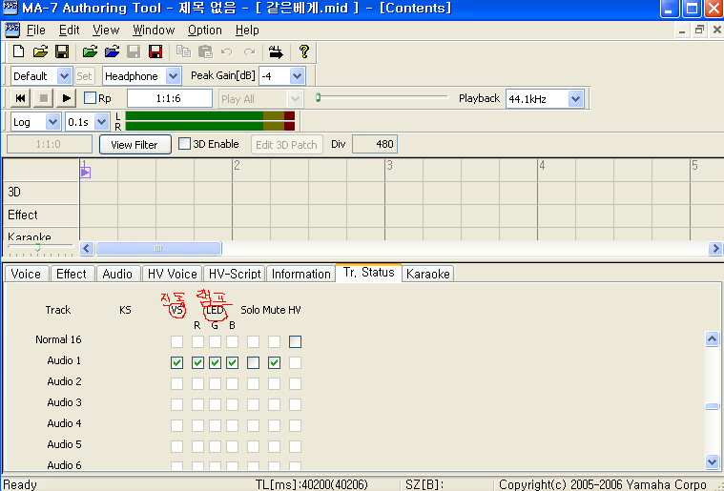Open the Window menu

click(x=154, y=30)
